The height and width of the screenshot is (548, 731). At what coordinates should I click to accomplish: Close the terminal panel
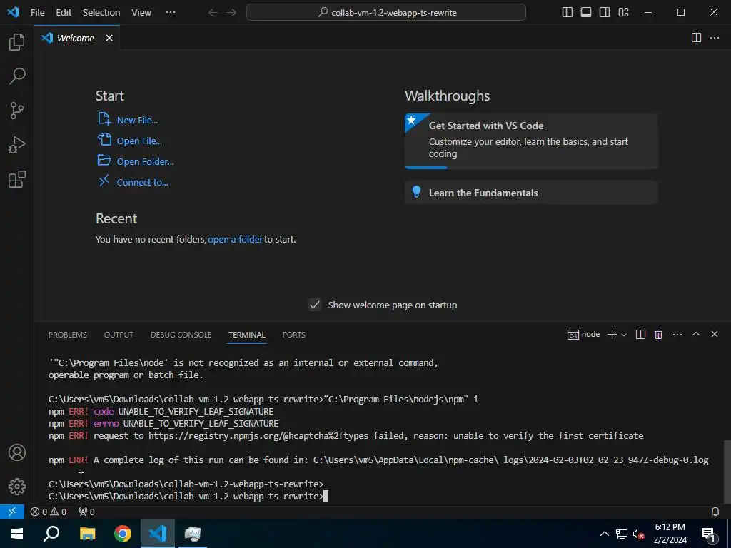click(x=714, y=334)
